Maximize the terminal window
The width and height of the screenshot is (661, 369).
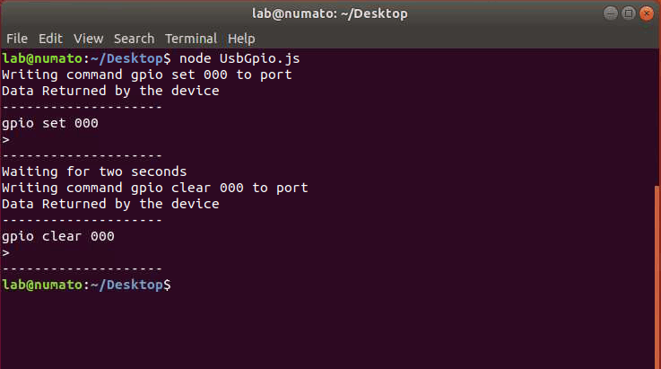pos(629,13)
